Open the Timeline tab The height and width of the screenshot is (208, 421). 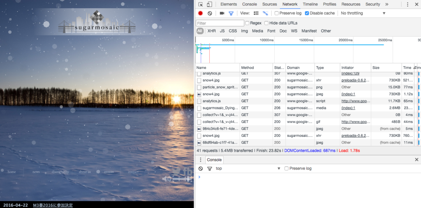point(310,4)
